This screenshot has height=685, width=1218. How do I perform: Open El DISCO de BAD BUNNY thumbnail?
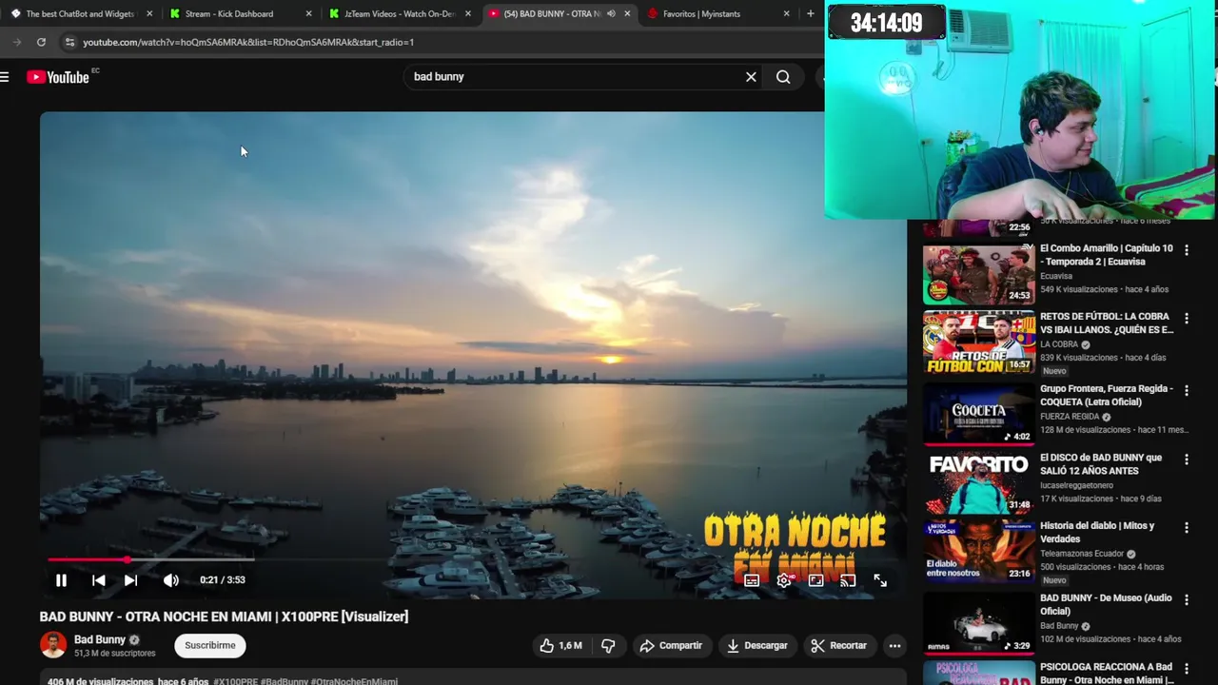click(978, 482)
